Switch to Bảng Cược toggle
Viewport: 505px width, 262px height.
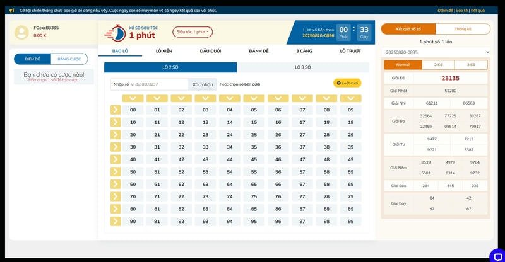(x=69, y=59)
